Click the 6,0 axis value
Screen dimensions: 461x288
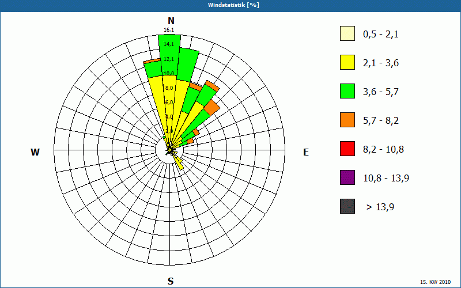169,103
